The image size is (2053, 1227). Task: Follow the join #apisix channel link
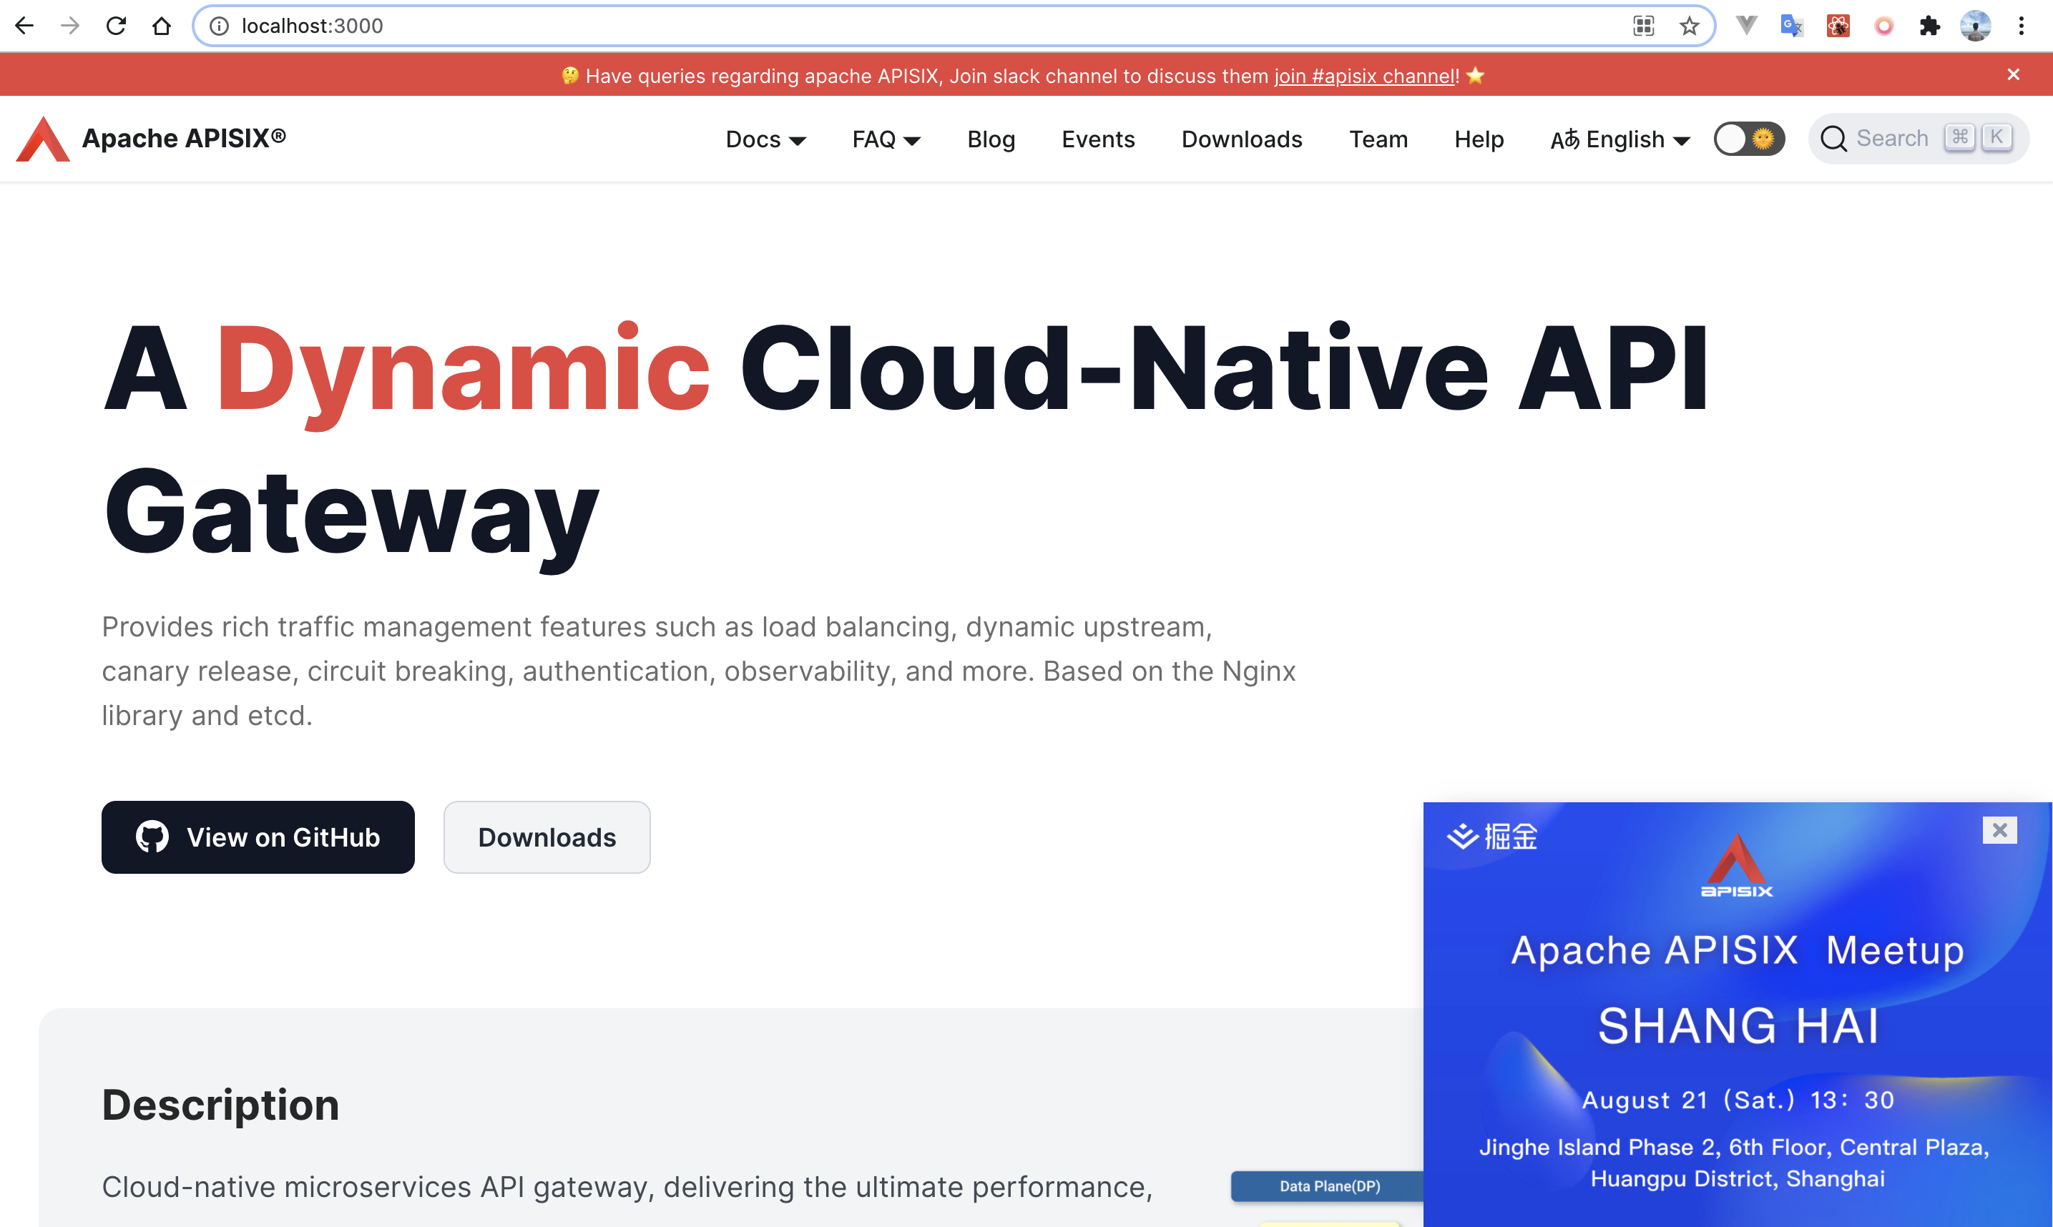[x=1365, y=76]
